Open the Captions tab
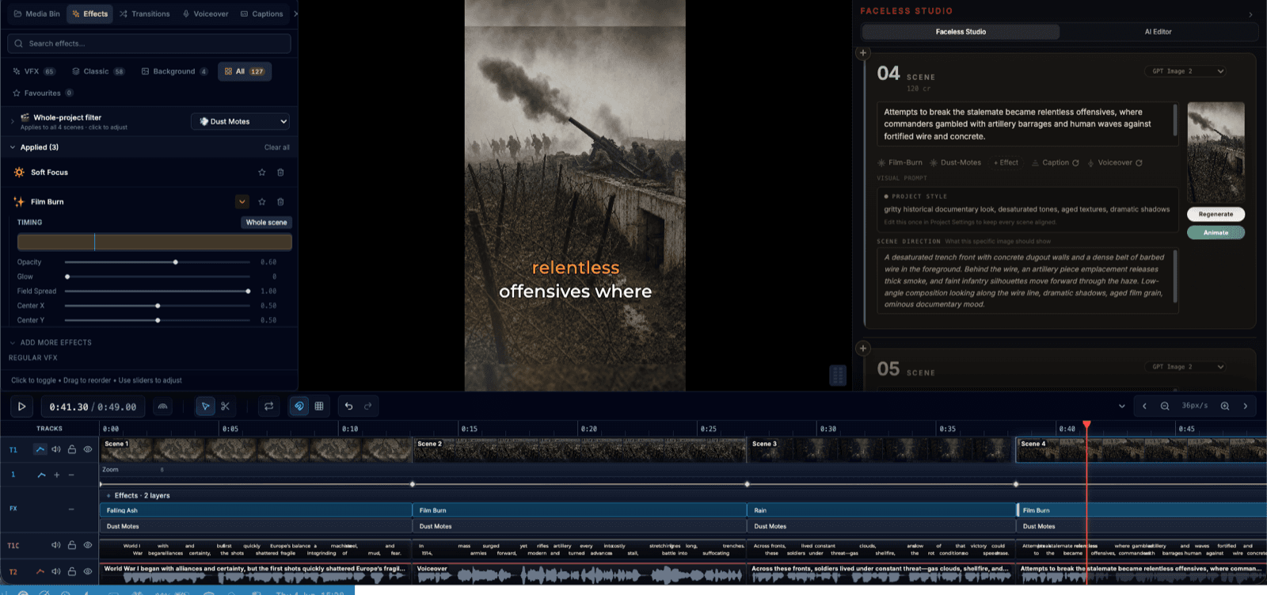 click(x=262, y=13)
